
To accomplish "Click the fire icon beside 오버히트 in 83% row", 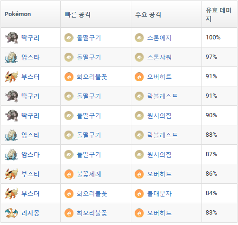I will (139, 213).
